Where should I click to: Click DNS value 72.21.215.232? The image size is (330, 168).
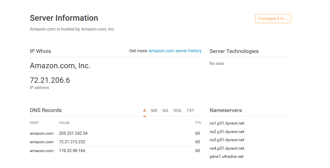click(x=72, y=142)
